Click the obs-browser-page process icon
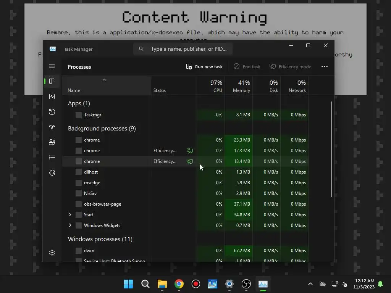This screenshot has width=391, height=293. 79,204
